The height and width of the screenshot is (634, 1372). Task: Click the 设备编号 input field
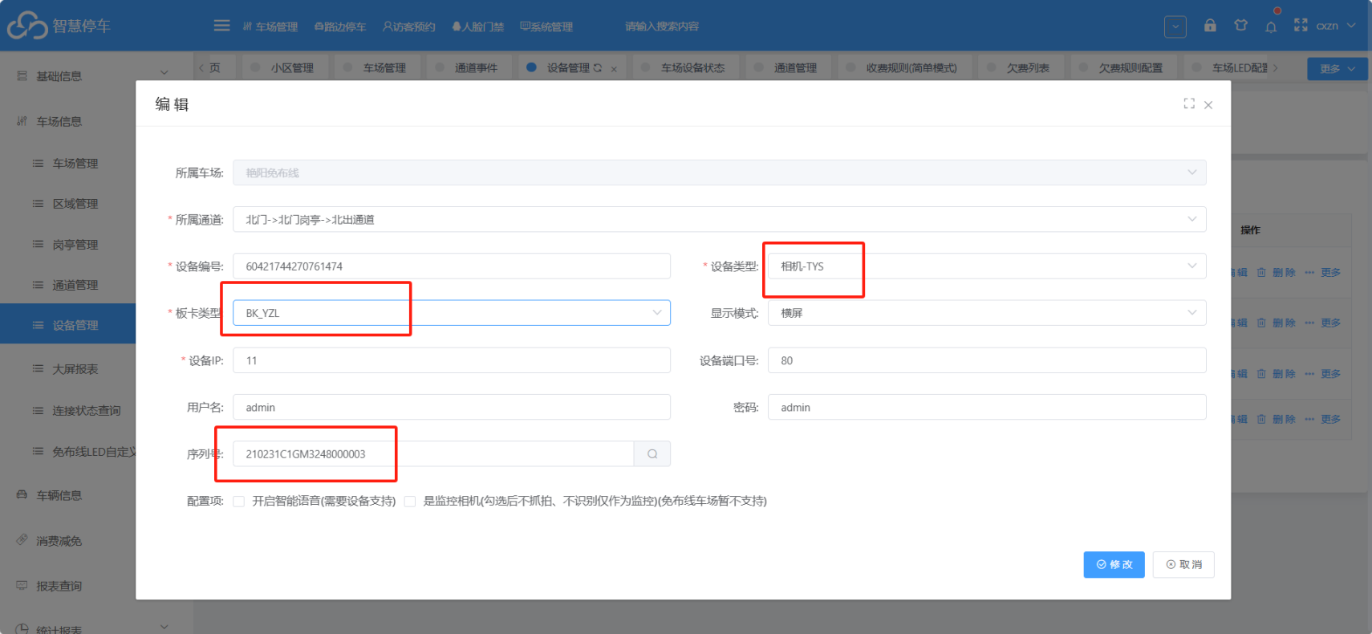(x=452, y=266)
